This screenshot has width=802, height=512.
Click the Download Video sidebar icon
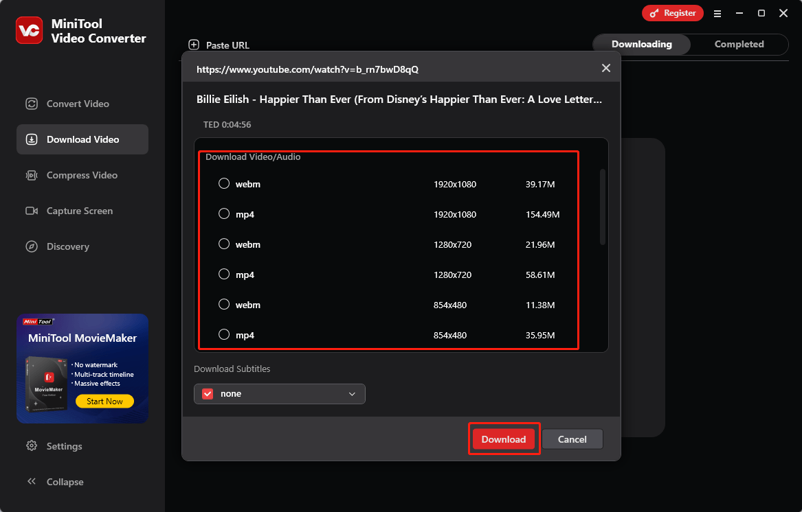click(x=32, y=139)
